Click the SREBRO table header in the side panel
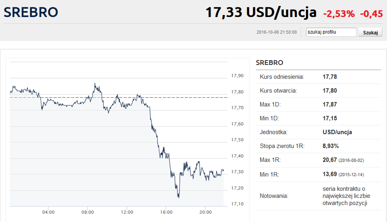 [269, 63]
